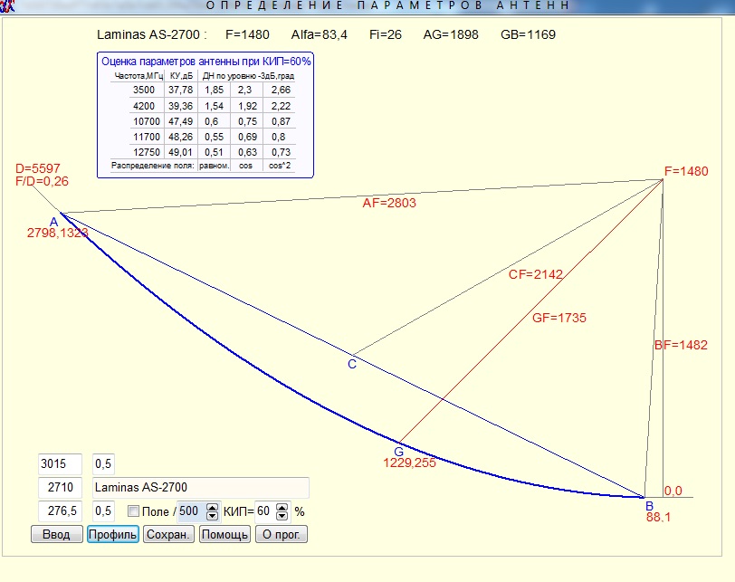The width and height of the screenshot is (735, 582).
Task: Click the F=1480 value in header line
Action: coord(247,34)
